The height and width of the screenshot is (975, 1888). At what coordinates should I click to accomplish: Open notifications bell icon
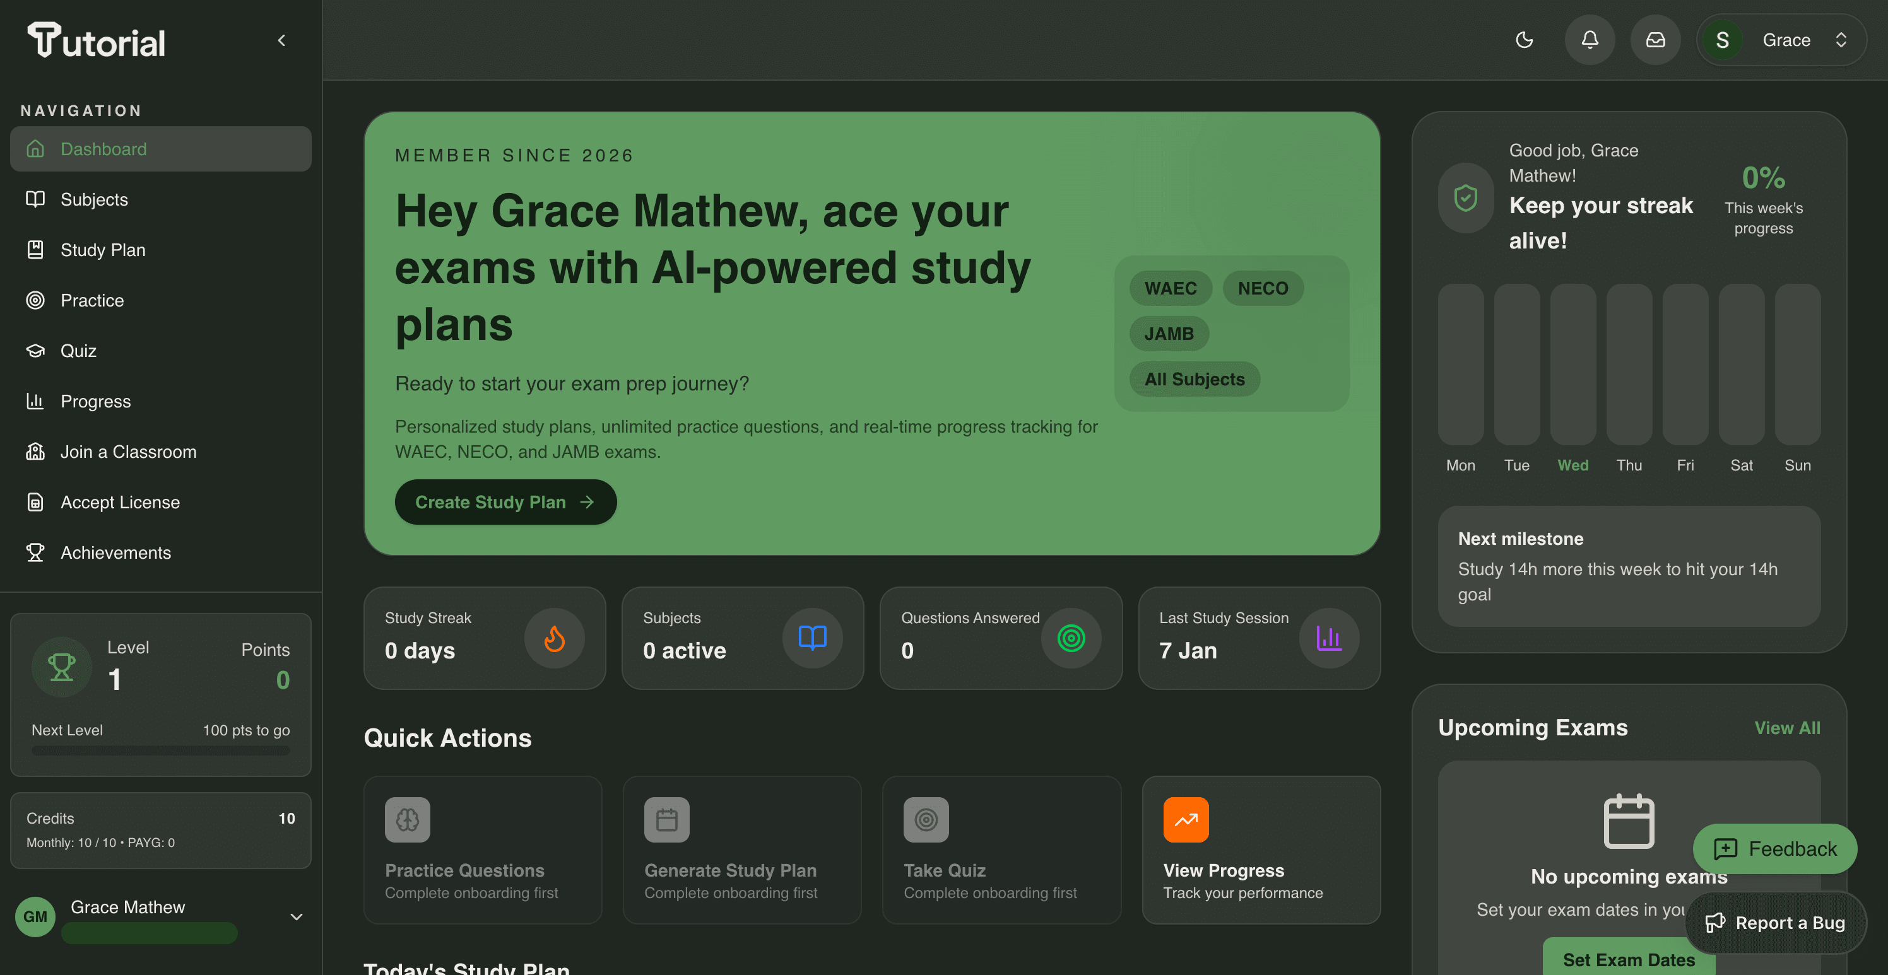tap(1589, 40)
